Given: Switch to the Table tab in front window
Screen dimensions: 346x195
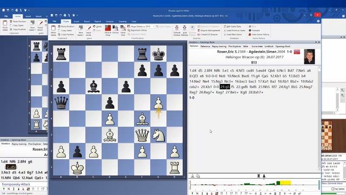Looking at the screenshot, I should 245,47.
